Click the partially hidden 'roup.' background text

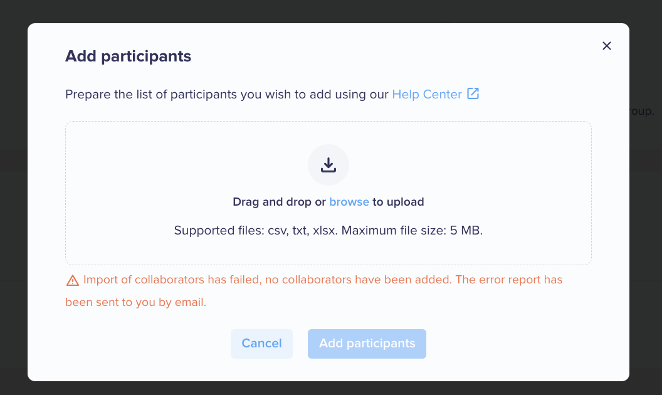(642, 111)
